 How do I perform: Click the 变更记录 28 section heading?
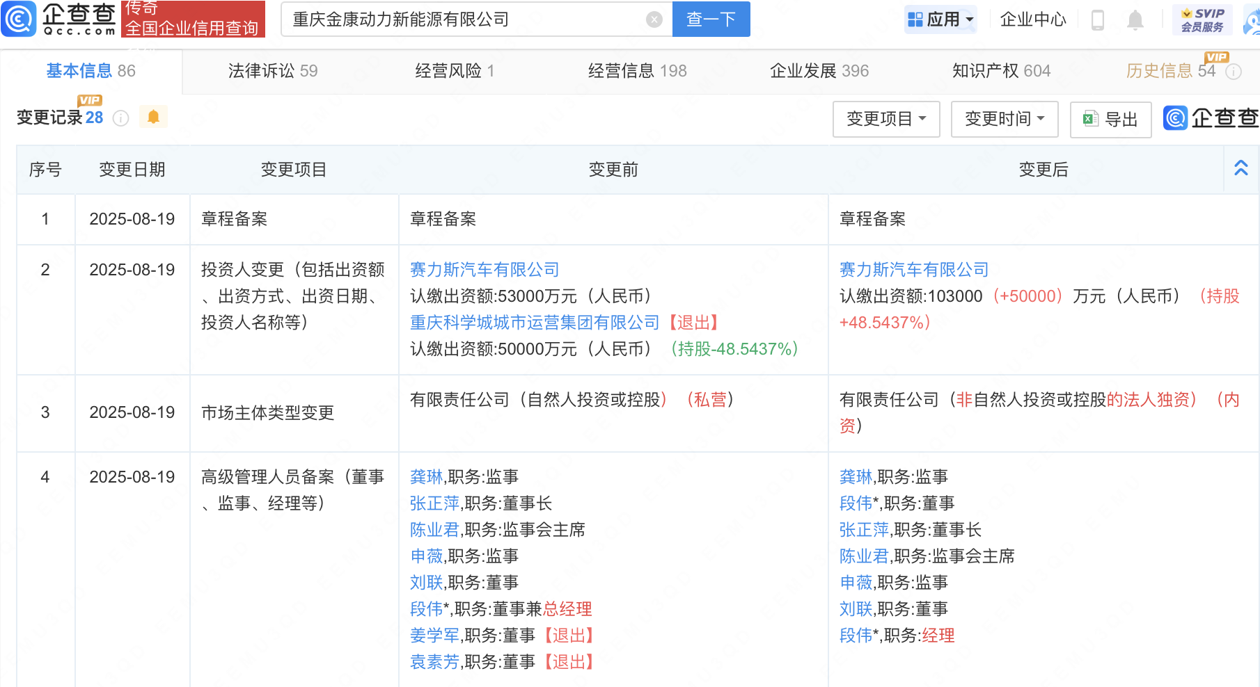[60, 118]
